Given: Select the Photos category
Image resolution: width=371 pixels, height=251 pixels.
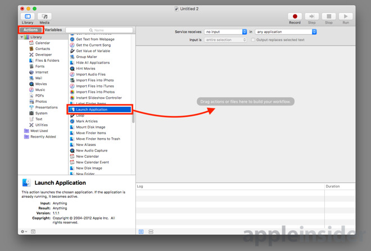Looking at the screenshot, I should [41, 102].
